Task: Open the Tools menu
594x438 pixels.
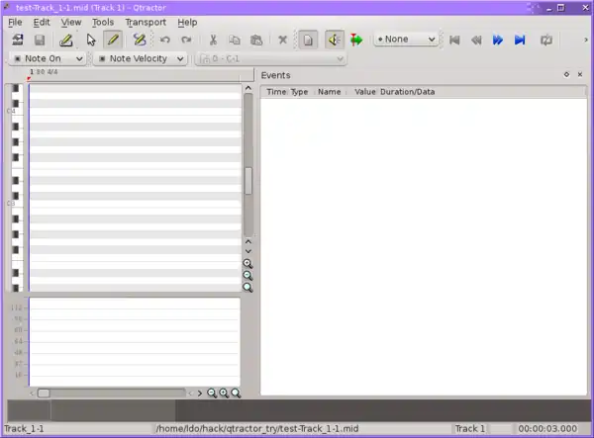Action: coord(103,22)
